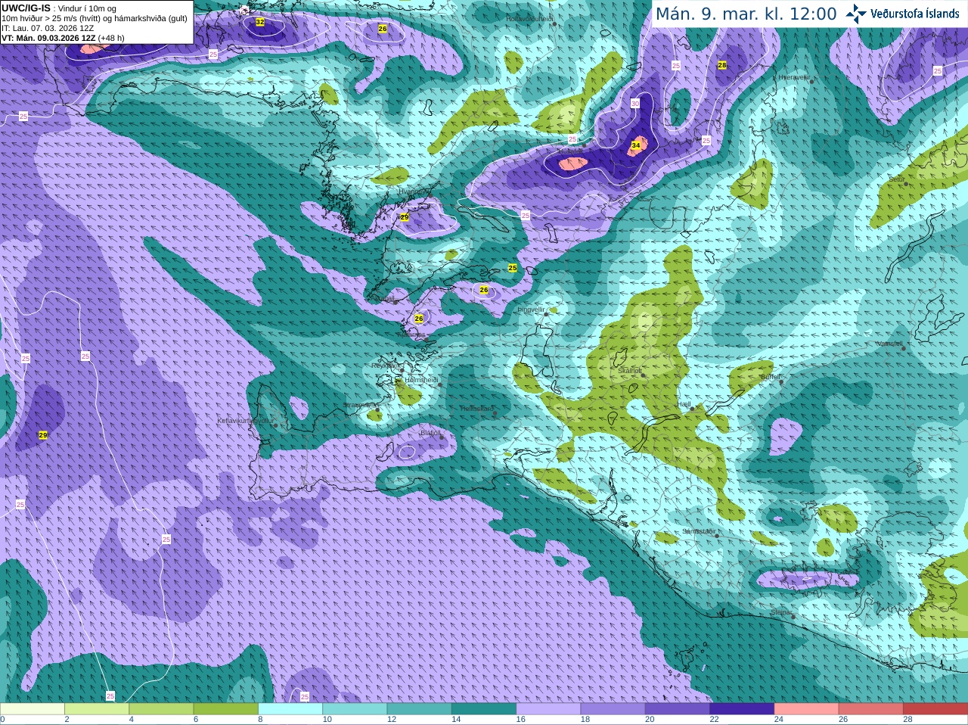Screen dimensions: 968x725
Task: Click the 29 gust marker beside Hvanneyri
Action: 405,217
